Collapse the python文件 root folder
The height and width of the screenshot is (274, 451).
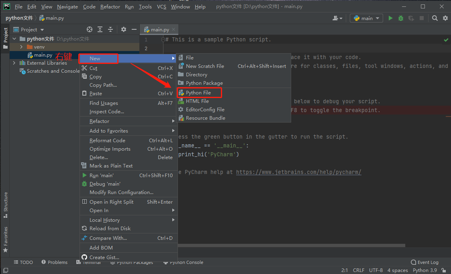[14, 39]
